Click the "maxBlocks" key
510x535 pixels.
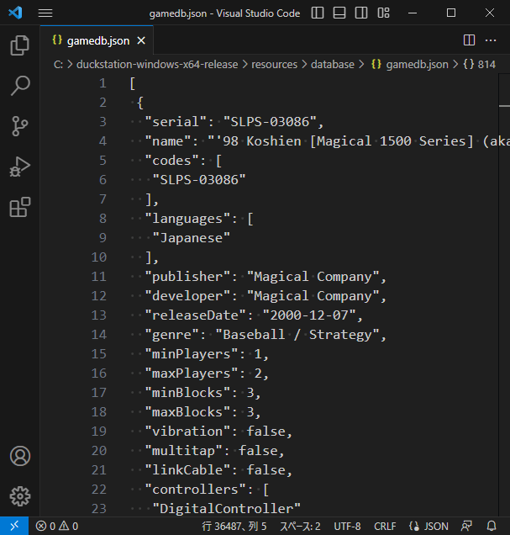pyautogui.click(x=187, y=412)
